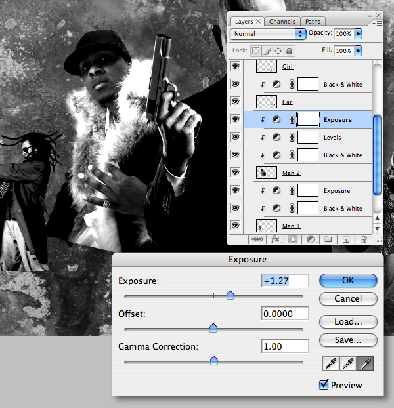394x408 pixels.
Task: Select the black point eyedropper
Action: click(331, 363)
